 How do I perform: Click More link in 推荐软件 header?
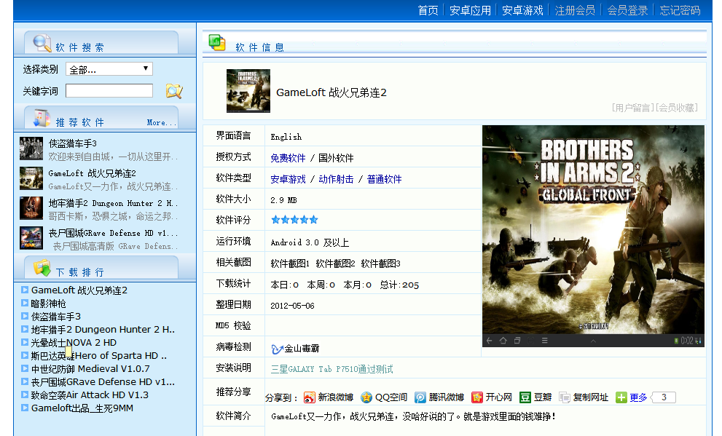coord(161,122)
